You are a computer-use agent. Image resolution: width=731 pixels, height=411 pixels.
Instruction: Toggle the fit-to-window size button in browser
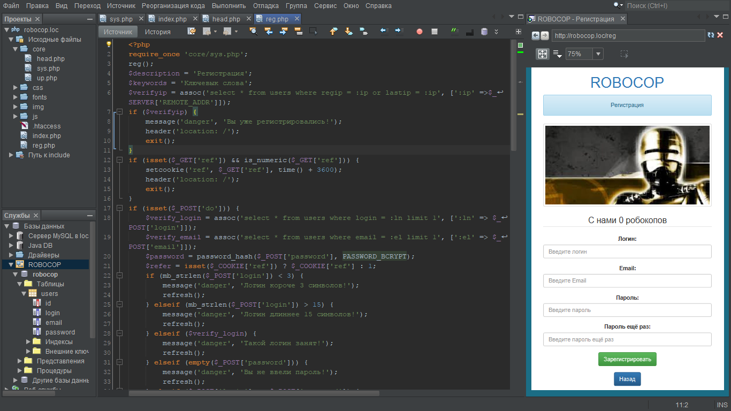pos(543,54)
